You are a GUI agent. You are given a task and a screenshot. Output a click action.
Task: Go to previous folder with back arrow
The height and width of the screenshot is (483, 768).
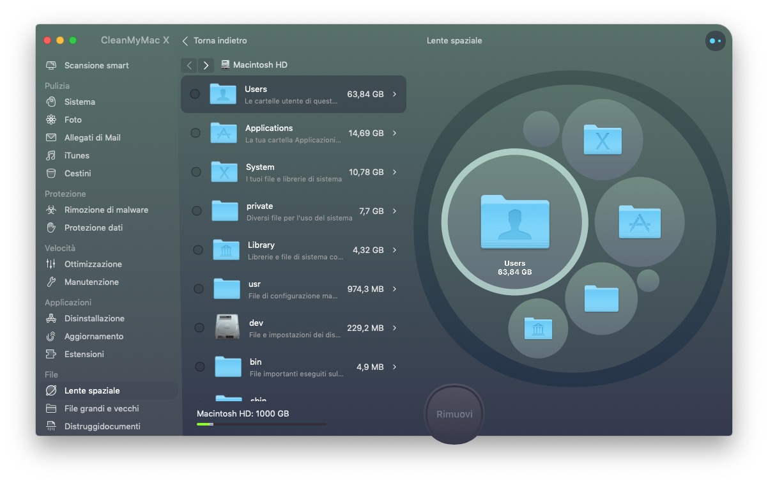(x=189, y=65)
